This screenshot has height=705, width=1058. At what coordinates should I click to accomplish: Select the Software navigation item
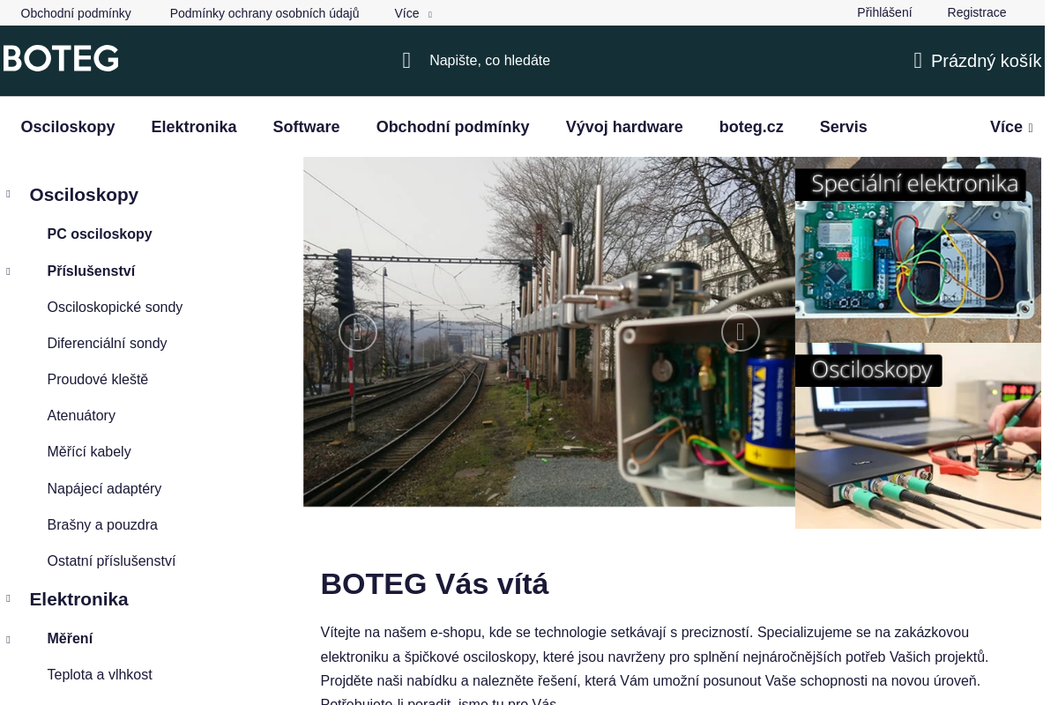pos(306,127)
